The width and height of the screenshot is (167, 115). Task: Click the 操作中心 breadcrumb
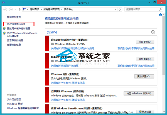[68, 9]
